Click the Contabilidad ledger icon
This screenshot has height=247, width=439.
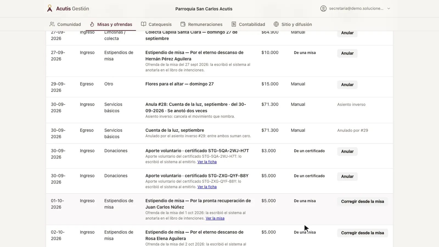234,24
